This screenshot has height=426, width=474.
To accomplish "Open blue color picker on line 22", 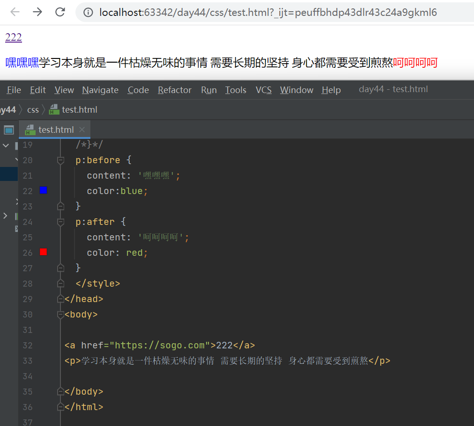I will [x=43, y=190].
